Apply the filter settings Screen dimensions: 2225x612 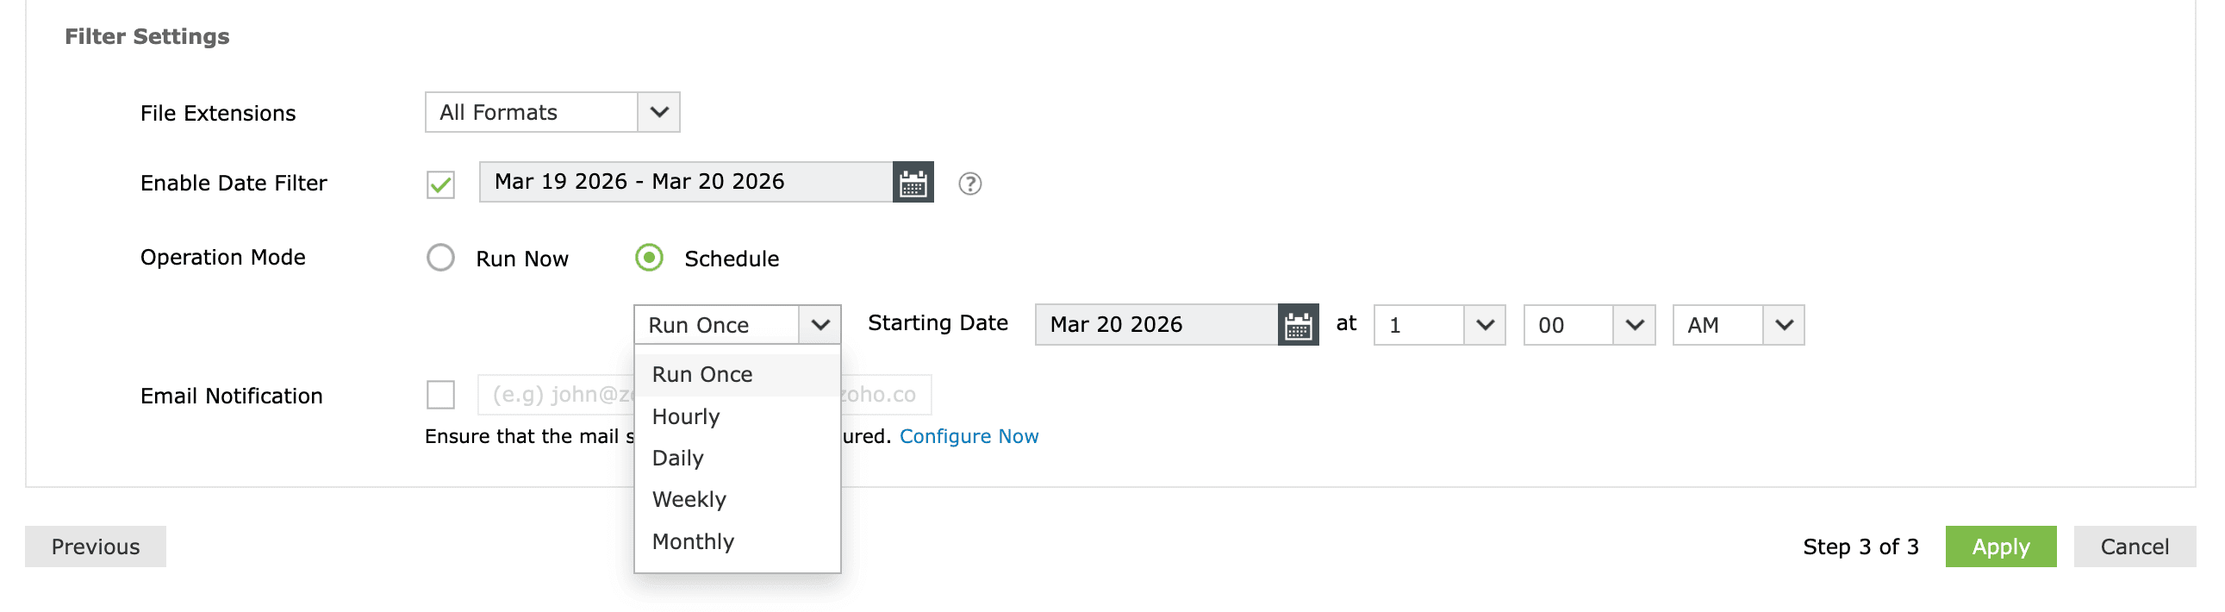tap(2000, 546)
